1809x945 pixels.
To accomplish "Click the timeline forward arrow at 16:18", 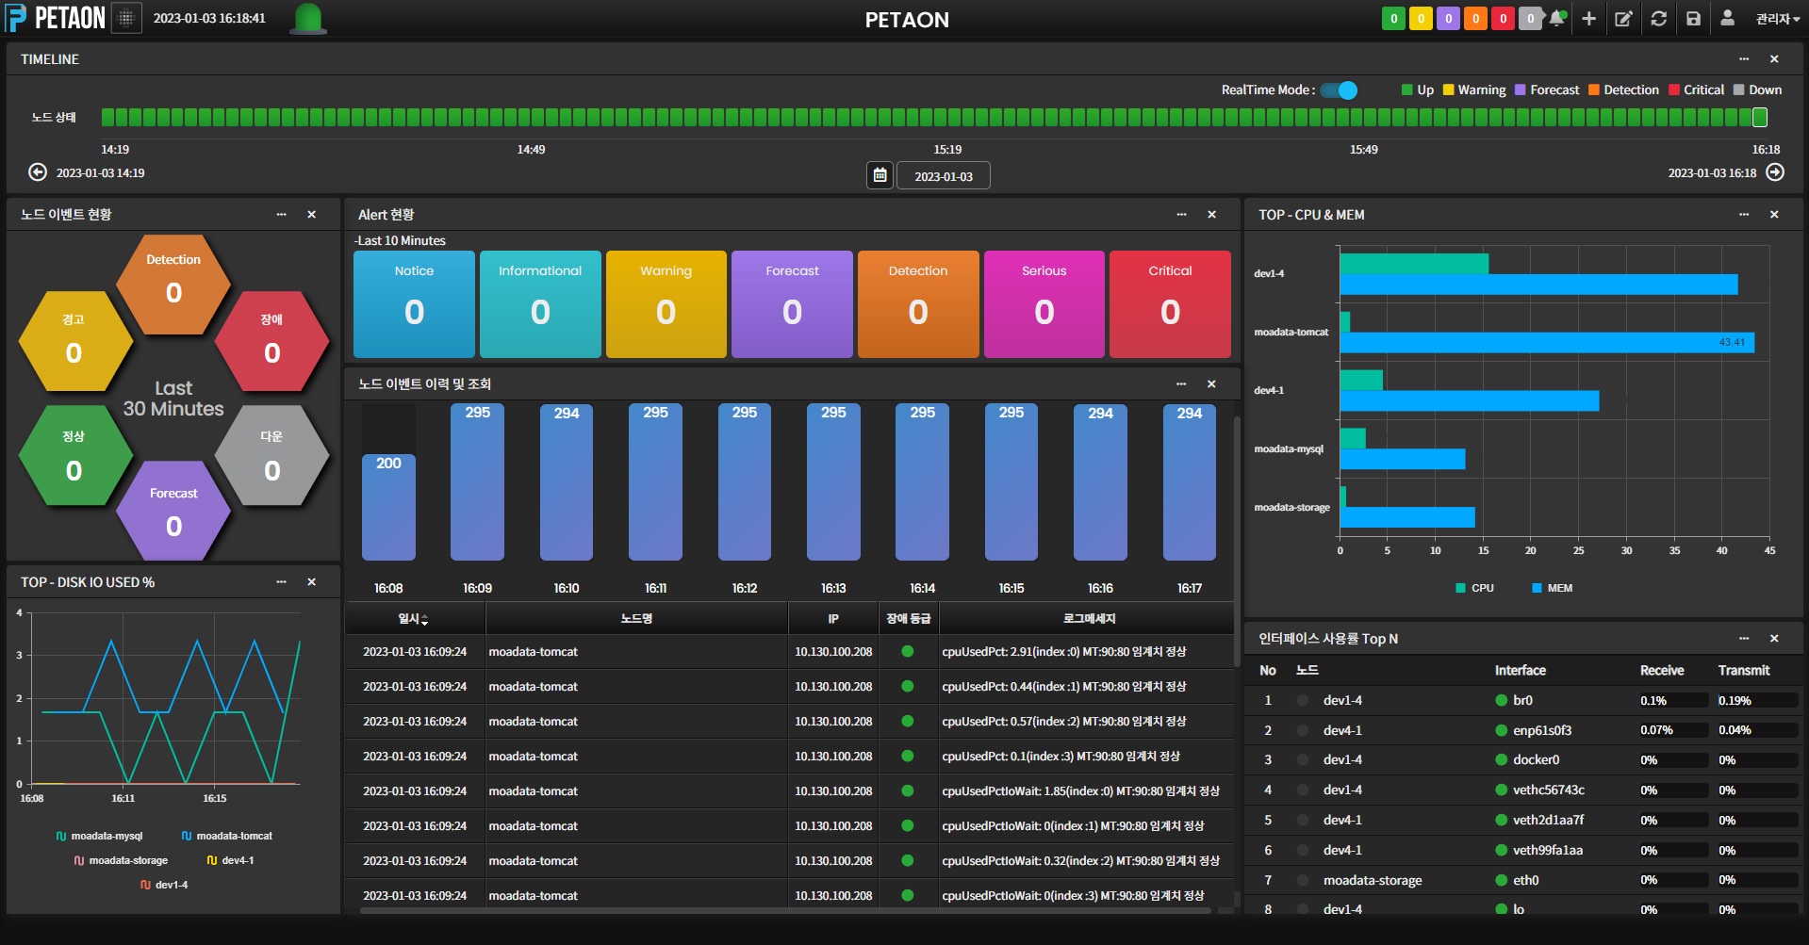I will (x=1775, y=172).
